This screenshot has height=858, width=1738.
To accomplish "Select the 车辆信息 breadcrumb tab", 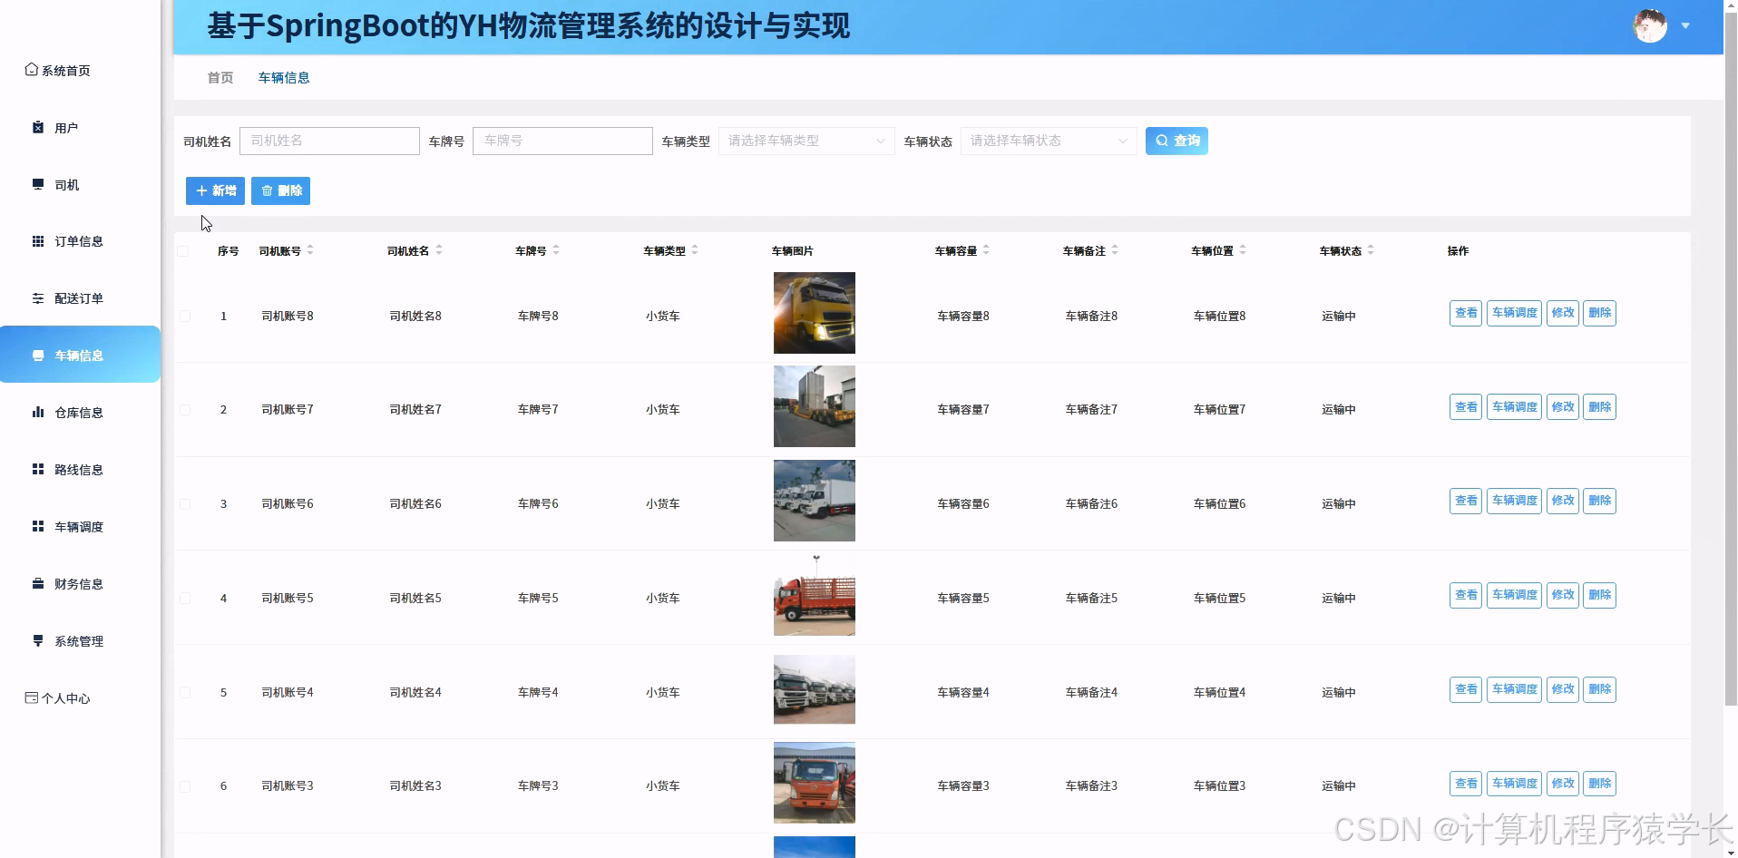I will 284,77.
